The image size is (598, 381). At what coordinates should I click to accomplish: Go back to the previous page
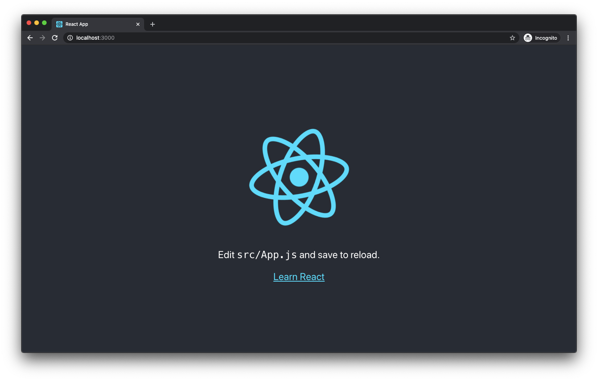(30, 38)
